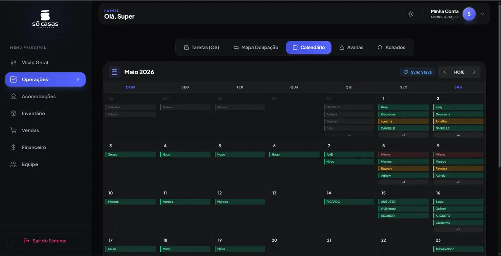Image resolution: width=501 pixels, height=256 pixels.
Task: Open Gabriela booking on April 26
Action: pos(131,107)
